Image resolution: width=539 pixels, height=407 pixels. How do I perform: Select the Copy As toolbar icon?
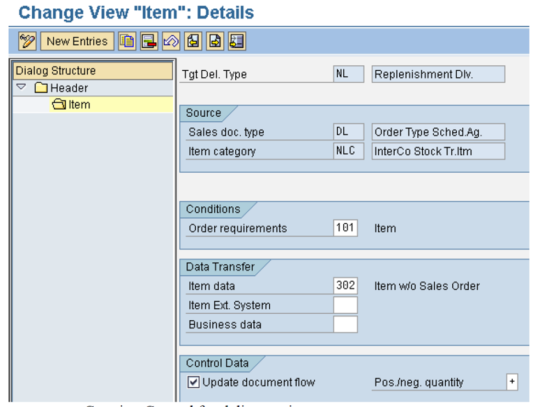[x=127, y=41]
